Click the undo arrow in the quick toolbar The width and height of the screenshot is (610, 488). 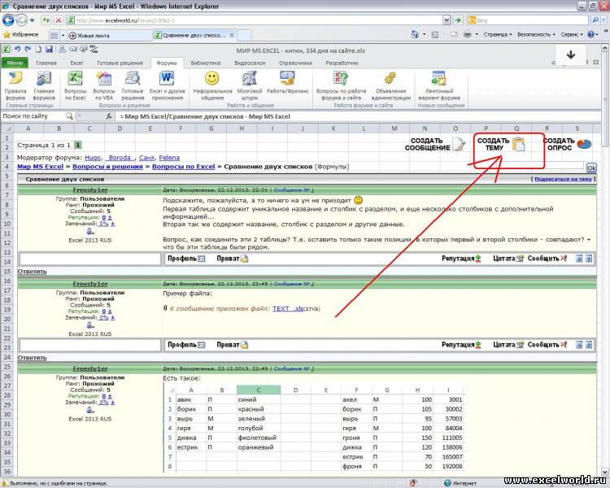tap(17, 49)
